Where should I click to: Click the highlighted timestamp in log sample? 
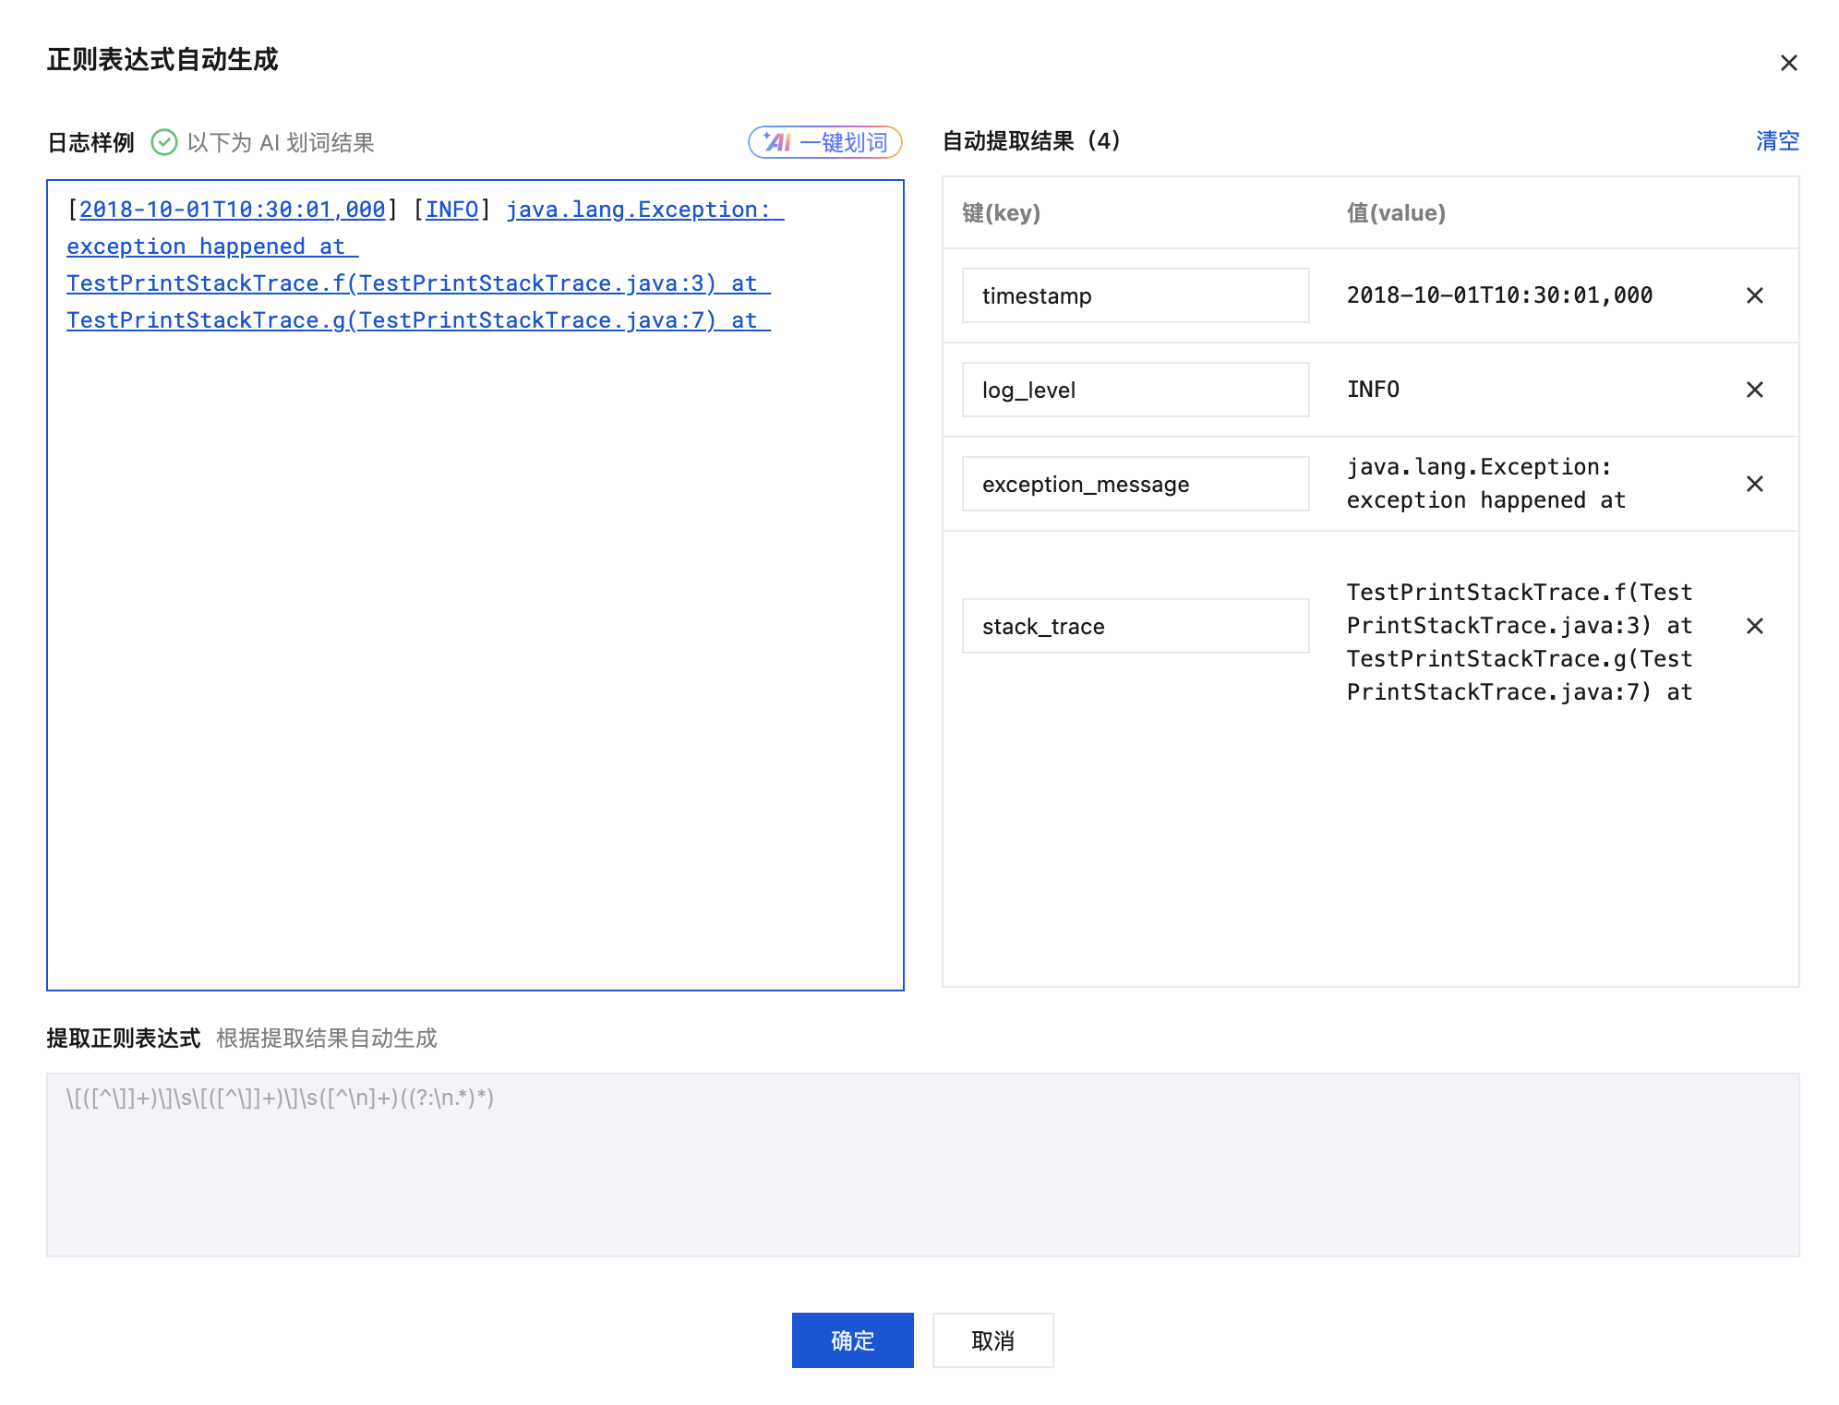pyautogui.click(x=232, y=210)
